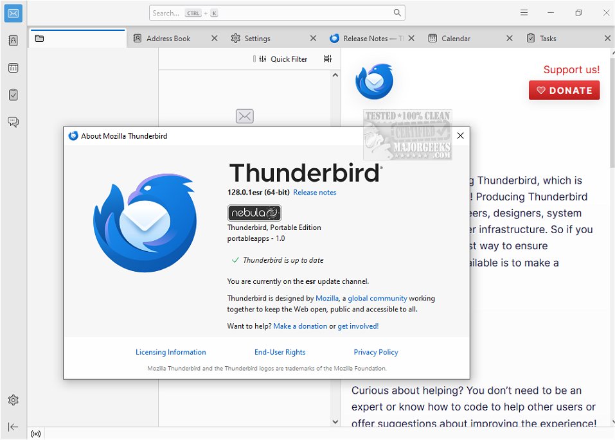The image size is (615, 440).
Task: Close the Calendar tab
Action: [x=509, y=39]
